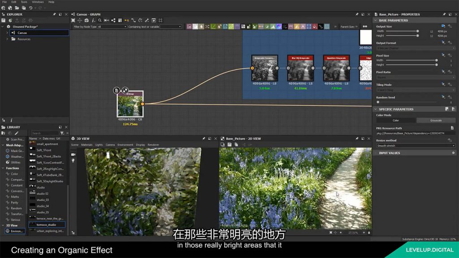Open the Filter by Node Type dropdown

112,27
